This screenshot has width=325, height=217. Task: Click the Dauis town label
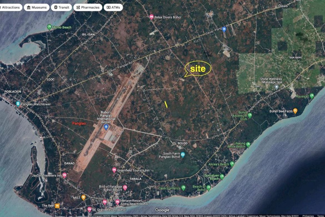pos(283,6)
